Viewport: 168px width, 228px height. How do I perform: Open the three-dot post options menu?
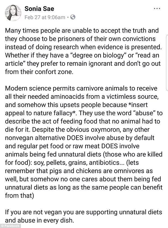coord(157,8)
